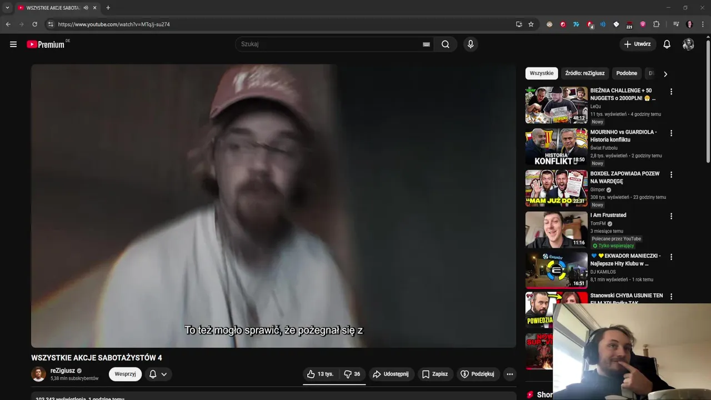Open options for I Am Frustrated
This screenshot has width=711, height=400.
point(671,216)
